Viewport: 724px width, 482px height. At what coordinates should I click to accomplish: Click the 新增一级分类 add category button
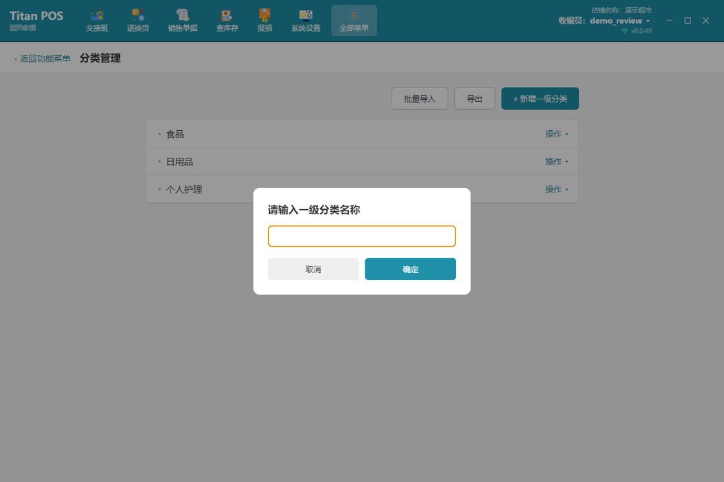[x=540, y=99]
